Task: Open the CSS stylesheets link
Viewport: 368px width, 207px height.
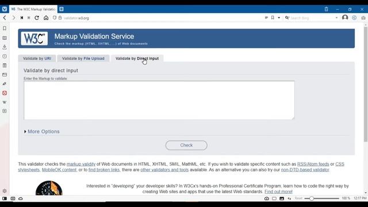Action: [340, 164]
